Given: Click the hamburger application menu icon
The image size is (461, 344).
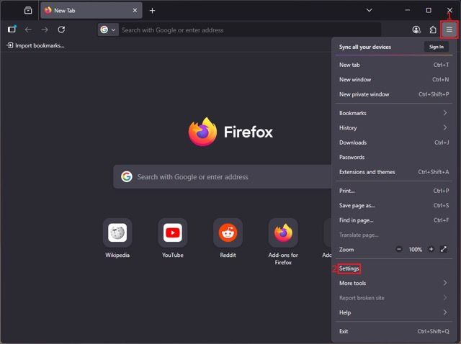Looking at the screenshot, I should (449, 30).
